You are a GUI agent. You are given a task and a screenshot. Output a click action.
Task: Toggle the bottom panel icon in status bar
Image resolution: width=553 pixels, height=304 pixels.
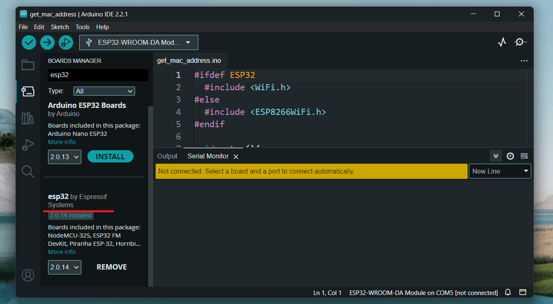coord(523,293)
